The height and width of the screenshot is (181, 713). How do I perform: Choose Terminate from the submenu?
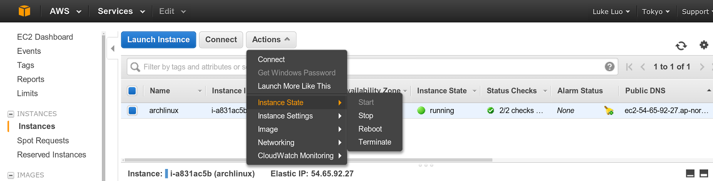[x=375, y=142]
